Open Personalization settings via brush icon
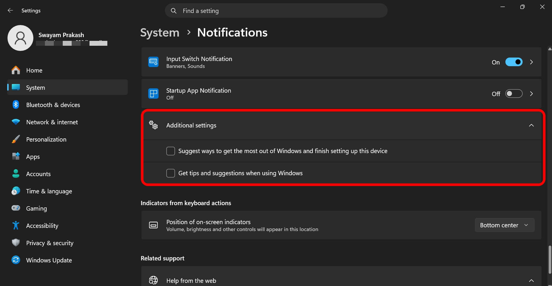This screenshot has height=286, width=552. [16, 139]
